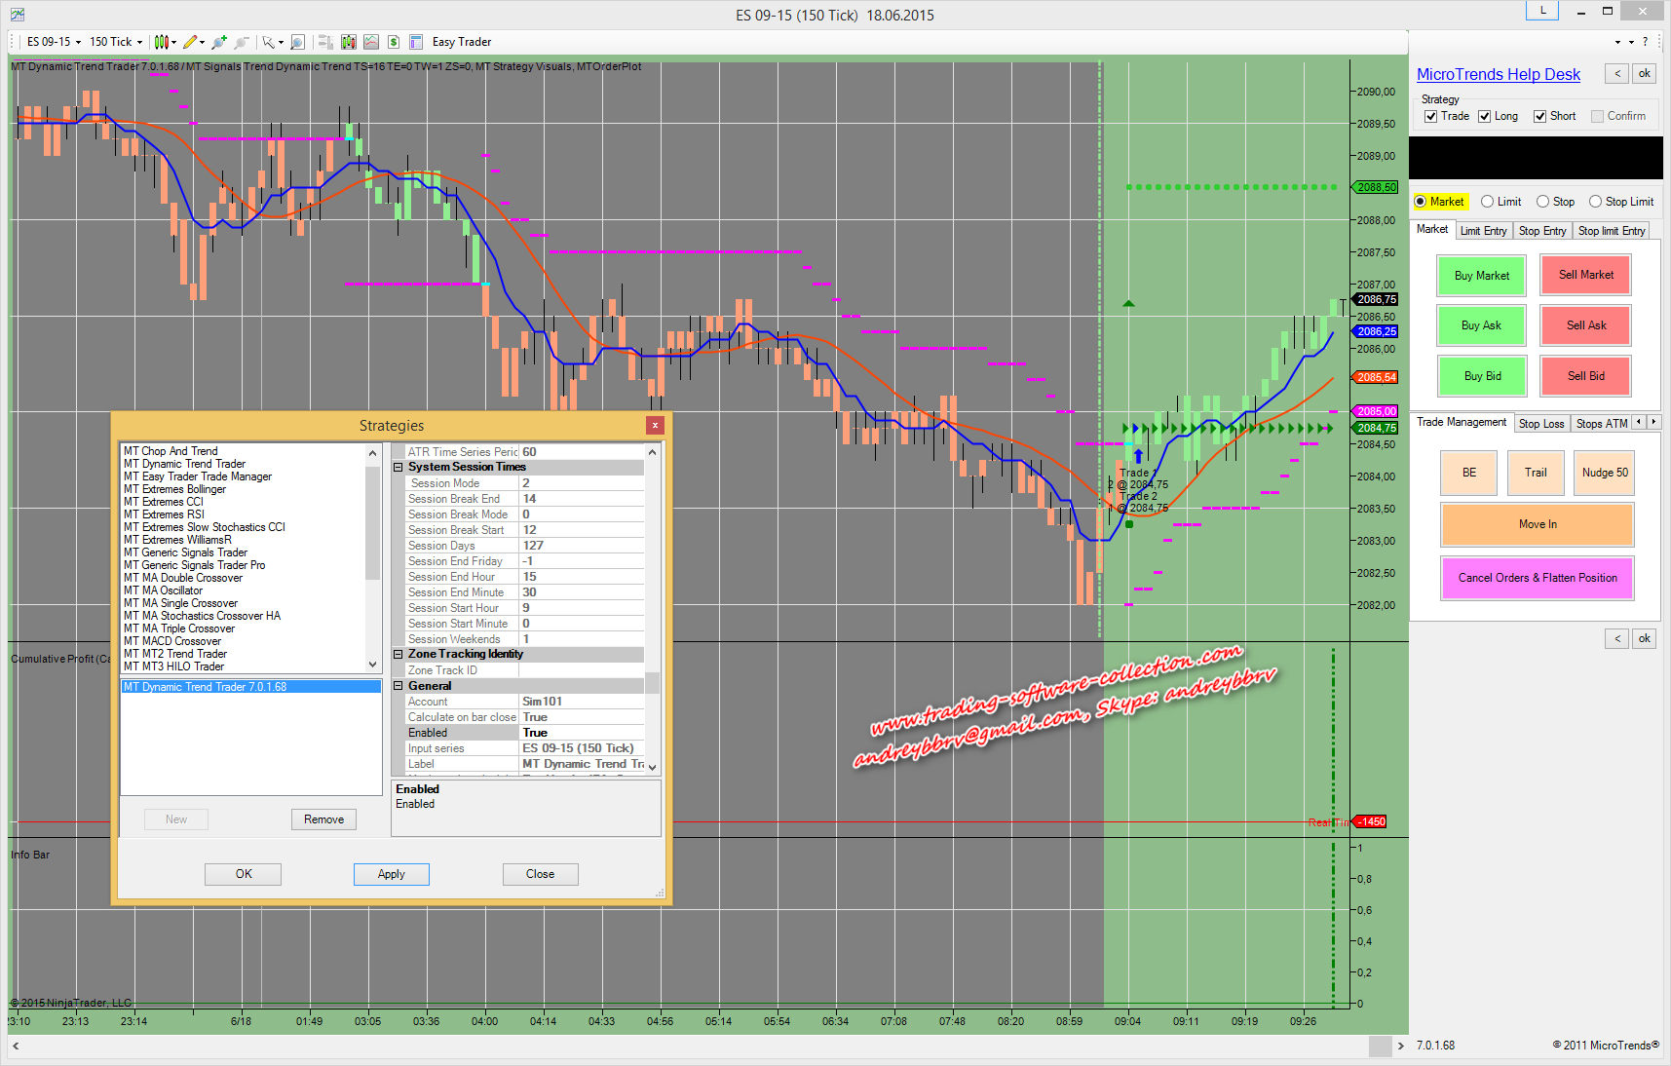Open the Stop Loss tab
The image size is (1671, 1066).
click(1540, 423)
